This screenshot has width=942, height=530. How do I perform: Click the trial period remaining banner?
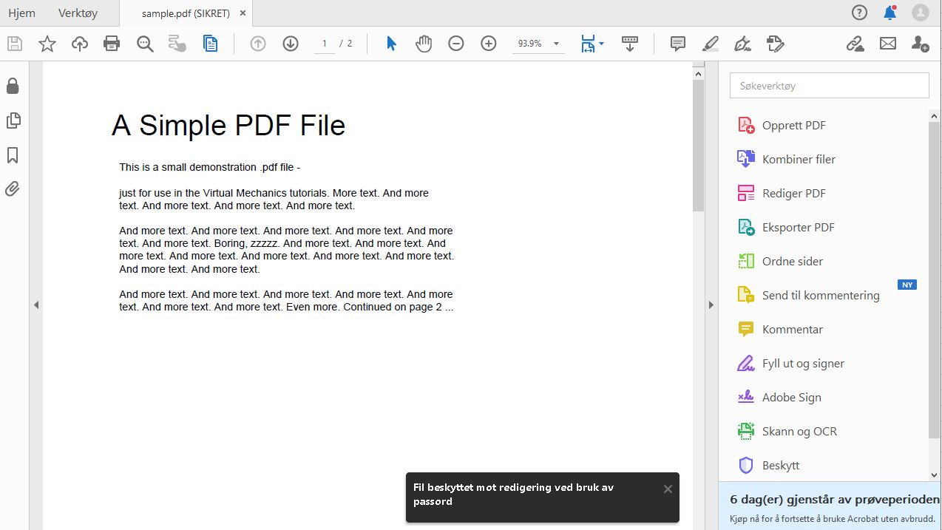(830, 506)
